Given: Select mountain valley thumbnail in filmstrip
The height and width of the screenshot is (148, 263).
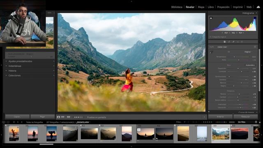Looking at the screenshot, I should (221, 134).
